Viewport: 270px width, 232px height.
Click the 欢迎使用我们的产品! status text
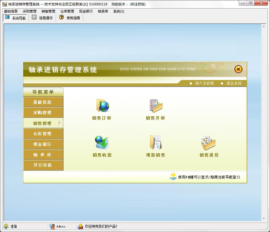[x=101, y=226]
